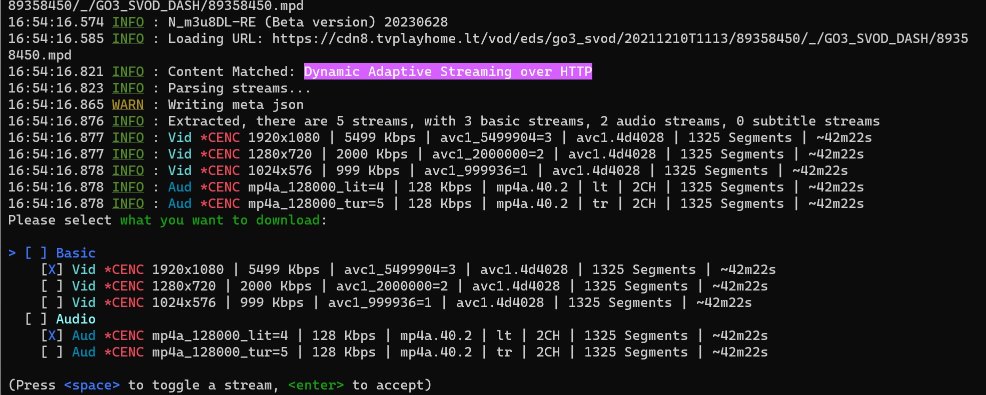Uncheck the 1920x1080 stream in selection list

click(x=52, y=269)
